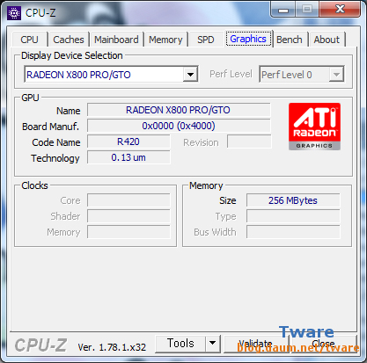The image size is (367, 363).
Task: Expand the display device dropdown arrow
Action: coord(190,75)
